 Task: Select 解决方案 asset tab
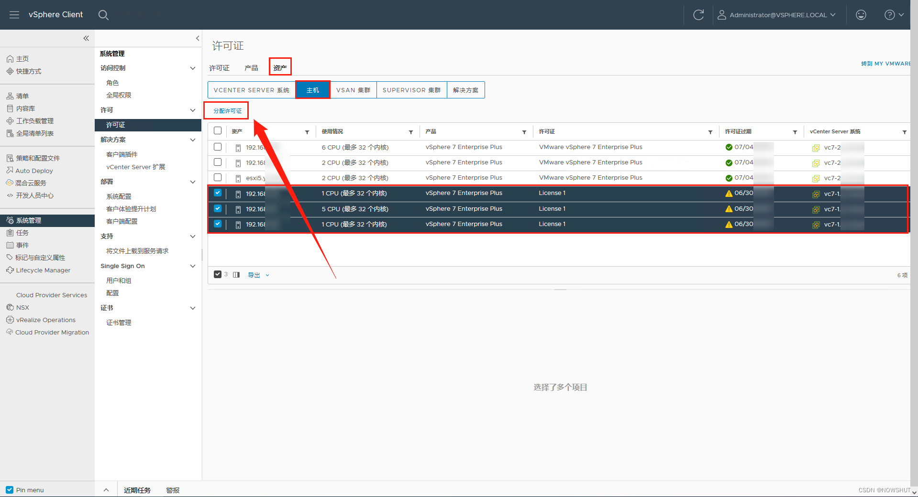tap(466, 90)
